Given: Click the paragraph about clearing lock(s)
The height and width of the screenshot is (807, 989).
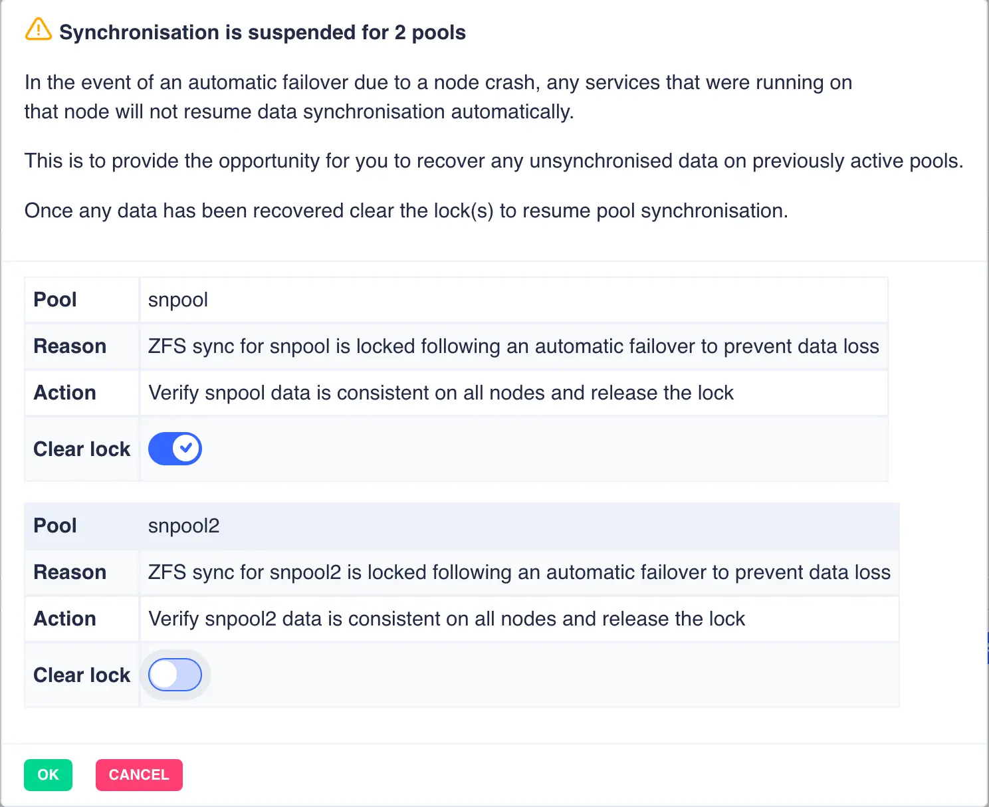Looking at the screenshot, I should (406, 211).
